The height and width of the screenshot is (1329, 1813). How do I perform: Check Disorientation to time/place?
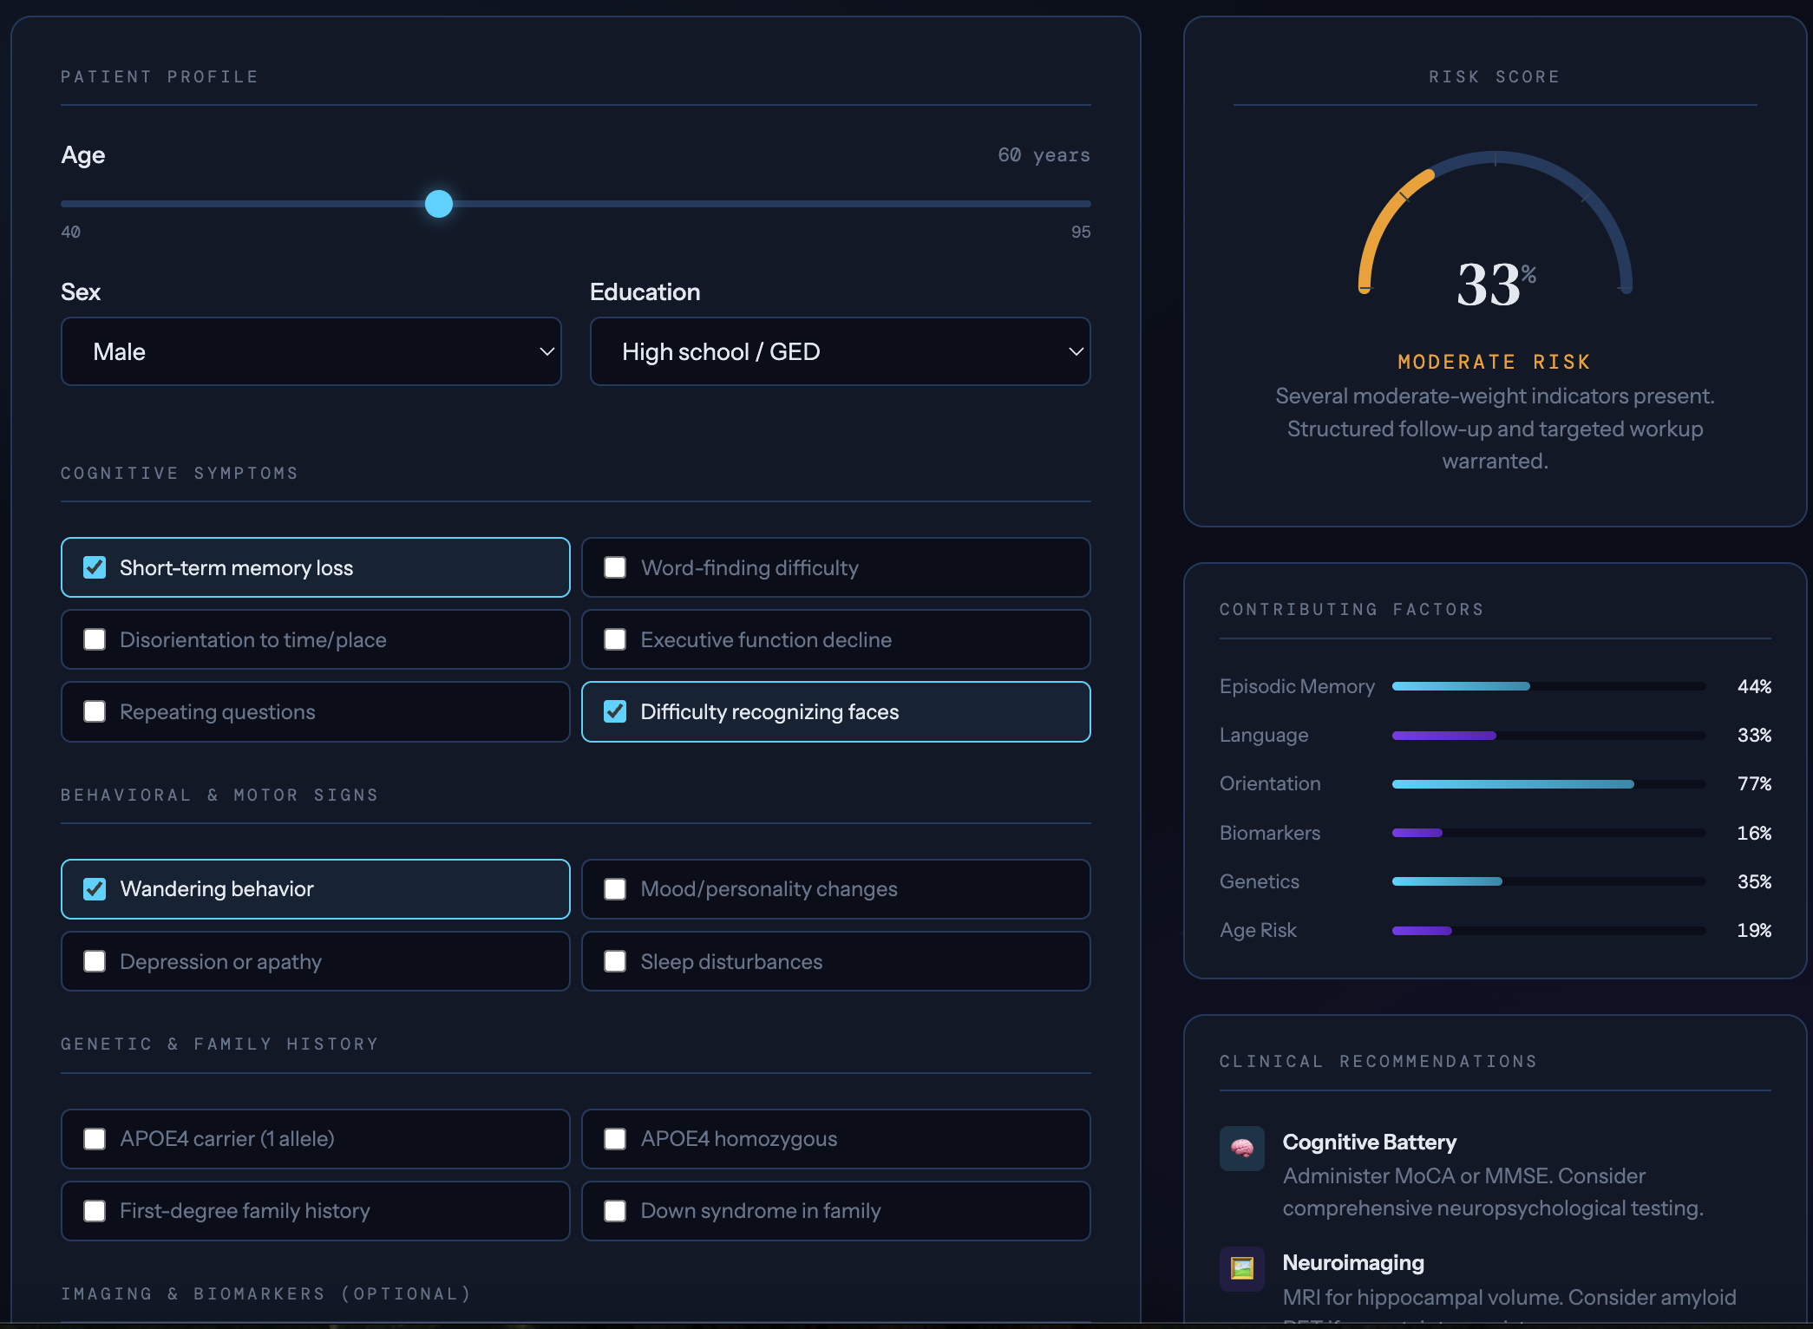pyautogui.click(x=95, y=639)
